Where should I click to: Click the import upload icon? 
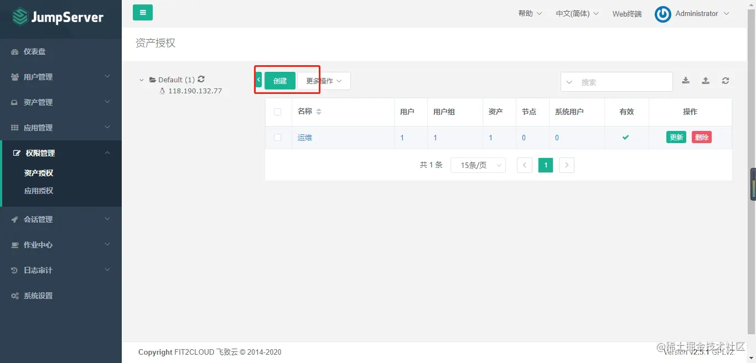706,81
